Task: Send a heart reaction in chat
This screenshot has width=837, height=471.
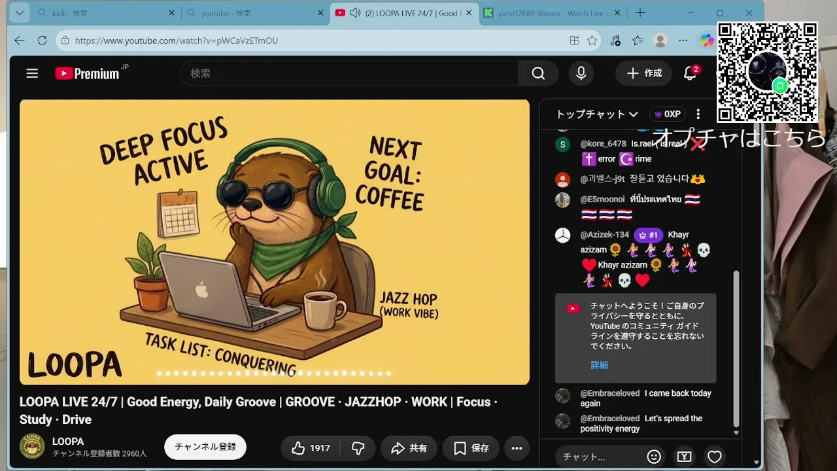Action: click(715, 457)
